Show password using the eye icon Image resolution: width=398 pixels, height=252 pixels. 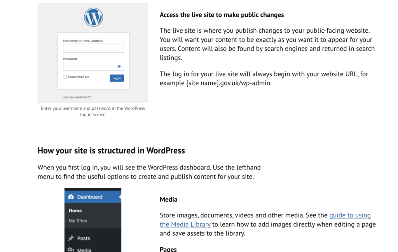119,66
